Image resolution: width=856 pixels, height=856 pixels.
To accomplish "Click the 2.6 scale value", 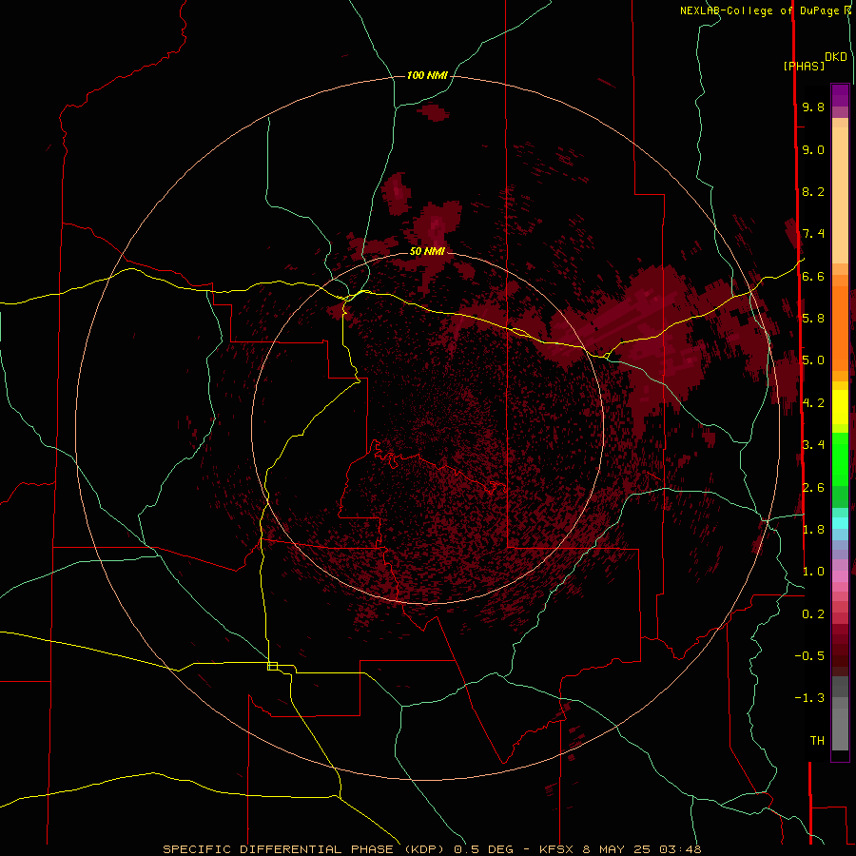I will point(813,488).
